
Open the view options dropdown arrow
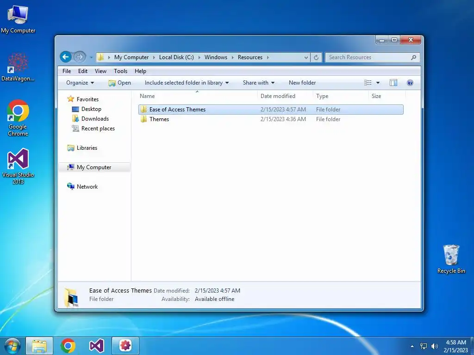point(378,83)
